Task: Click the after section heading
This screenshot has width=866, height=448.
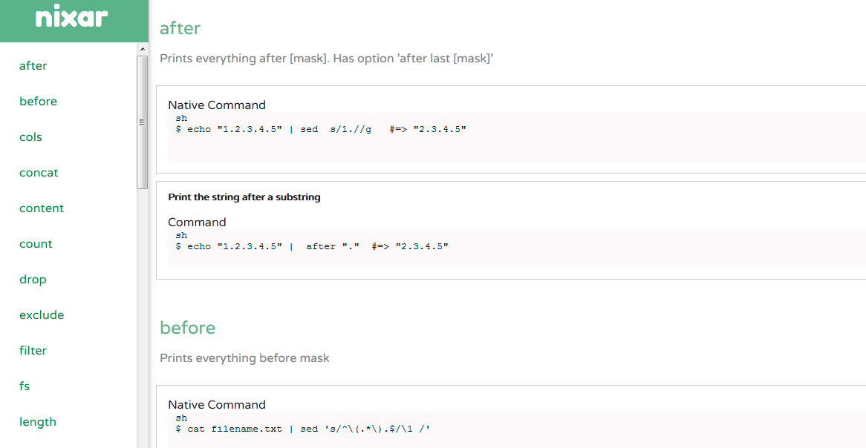Action: tap(180, 28)
